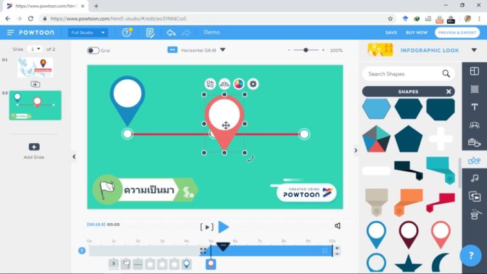
Task: Open the Sound music note panel
Action: [474, 178]
